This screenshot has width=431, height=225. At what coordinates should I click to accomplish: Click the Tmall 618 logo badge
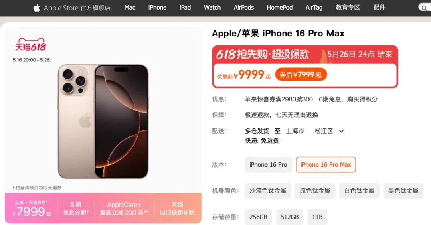point(30,45)
